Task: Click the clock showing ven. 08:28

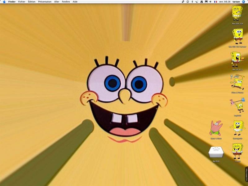Action: pos(224,2)
